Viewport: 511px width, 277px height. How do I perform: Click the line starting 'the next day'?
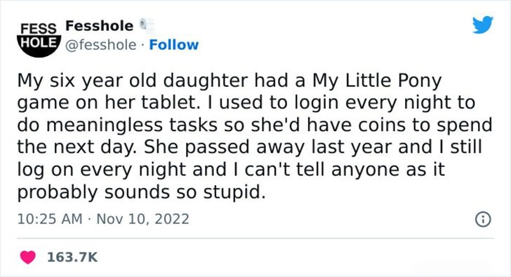pyautogui.click(x=250, y=147)
